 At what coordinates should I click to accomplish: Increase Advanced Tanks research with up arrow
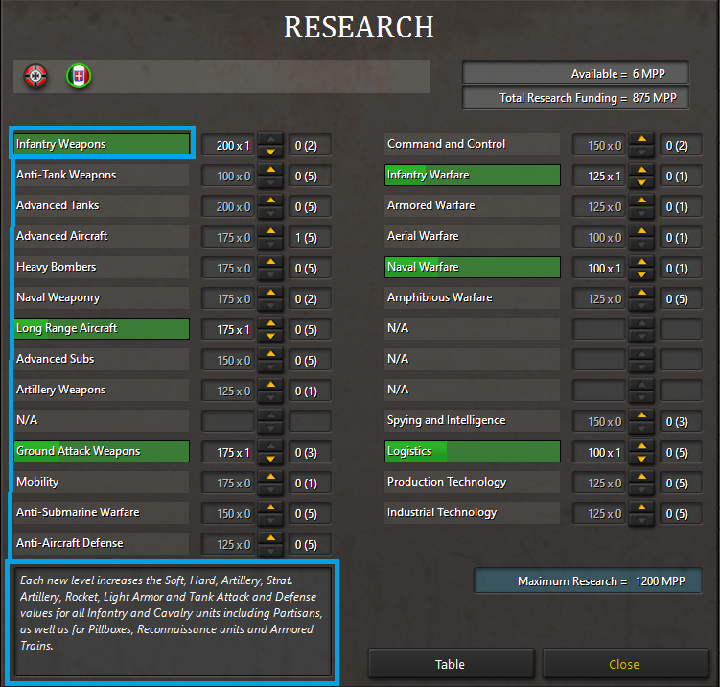point(271,201)
